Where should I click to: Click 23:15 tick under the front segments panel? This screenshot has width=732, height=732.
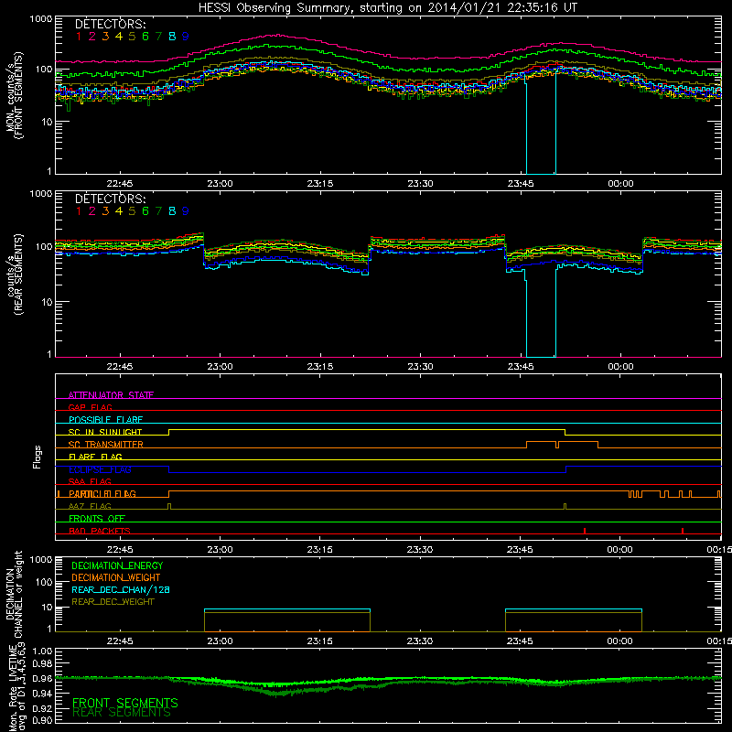pyautogui.click(x=320, y=184)
